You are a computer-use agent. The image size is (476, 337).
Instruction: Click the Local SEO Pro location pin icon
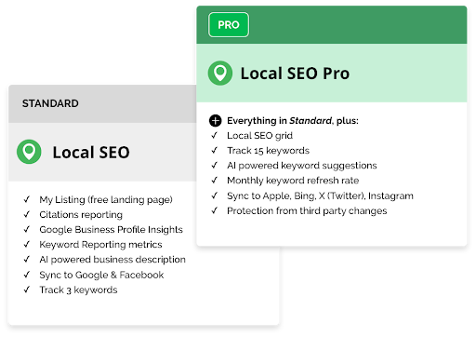pos(220,74)
